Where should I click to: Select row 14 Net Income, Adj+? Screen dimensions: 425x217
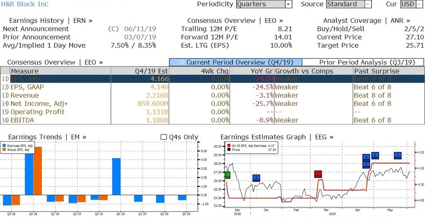212,104
